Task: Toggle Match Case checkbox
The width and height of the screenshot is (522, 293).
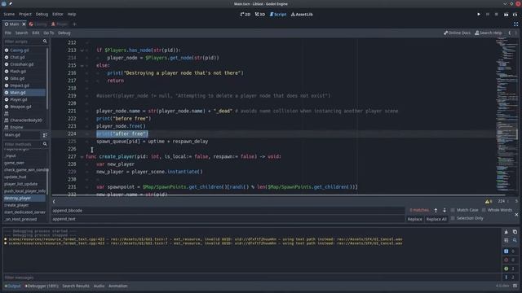Action: (453, 210)
